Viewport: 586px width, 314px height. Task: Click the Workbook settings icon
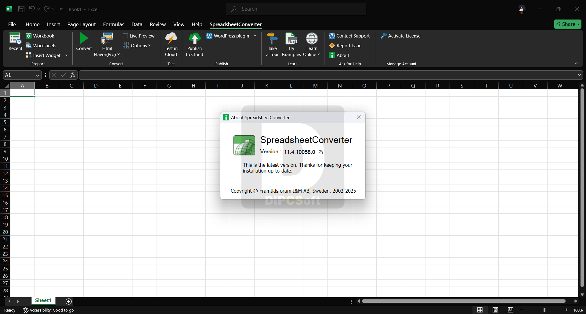29,36
